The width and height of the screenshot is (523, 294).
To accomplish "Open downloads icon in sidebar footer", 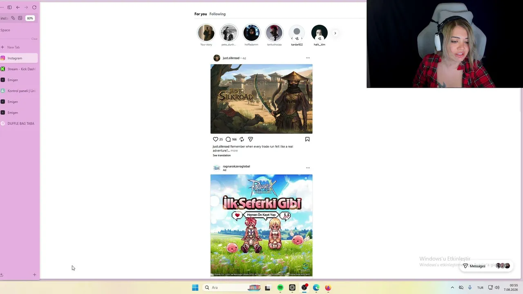I will point(2,275).
